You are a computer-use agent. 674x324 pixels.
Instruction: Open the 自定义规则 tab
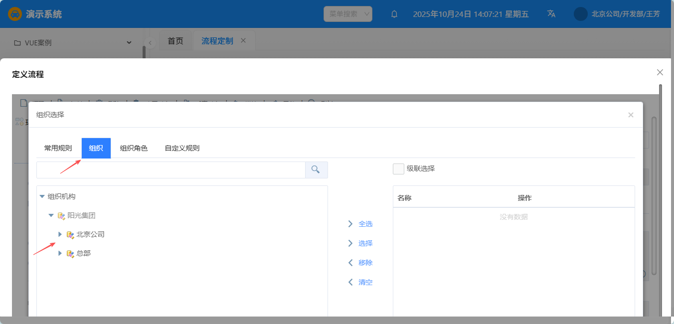pyautogui.click(x=182, y=148)
